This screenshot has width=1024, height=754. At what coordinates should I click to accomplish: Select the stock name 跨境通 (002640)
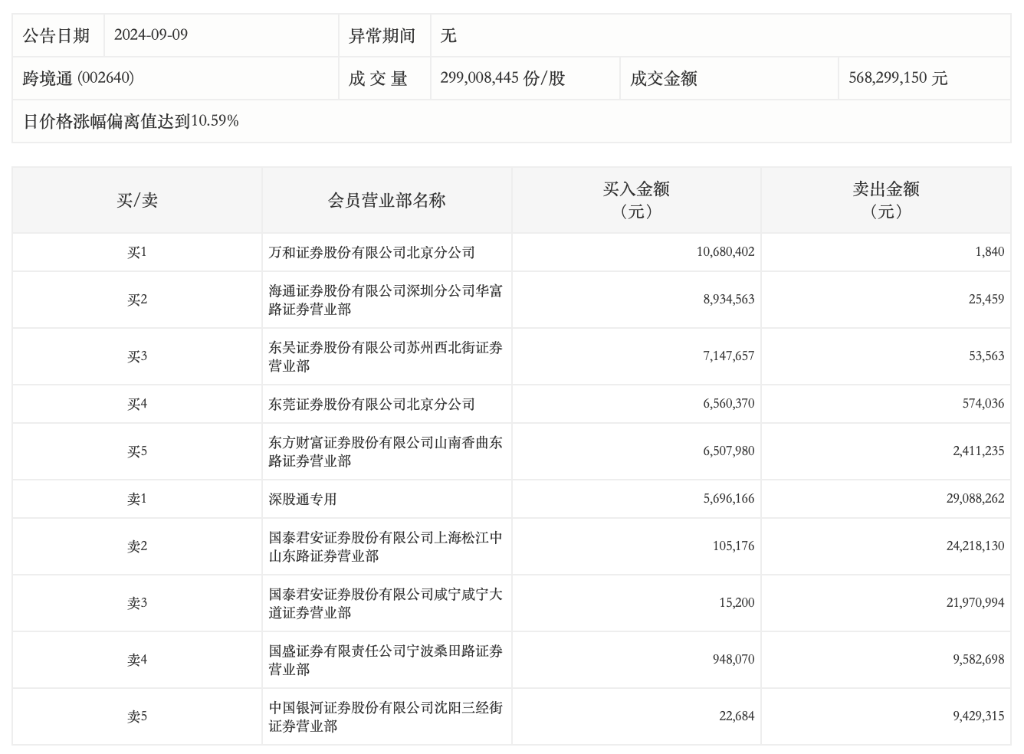tap(78, 78)
